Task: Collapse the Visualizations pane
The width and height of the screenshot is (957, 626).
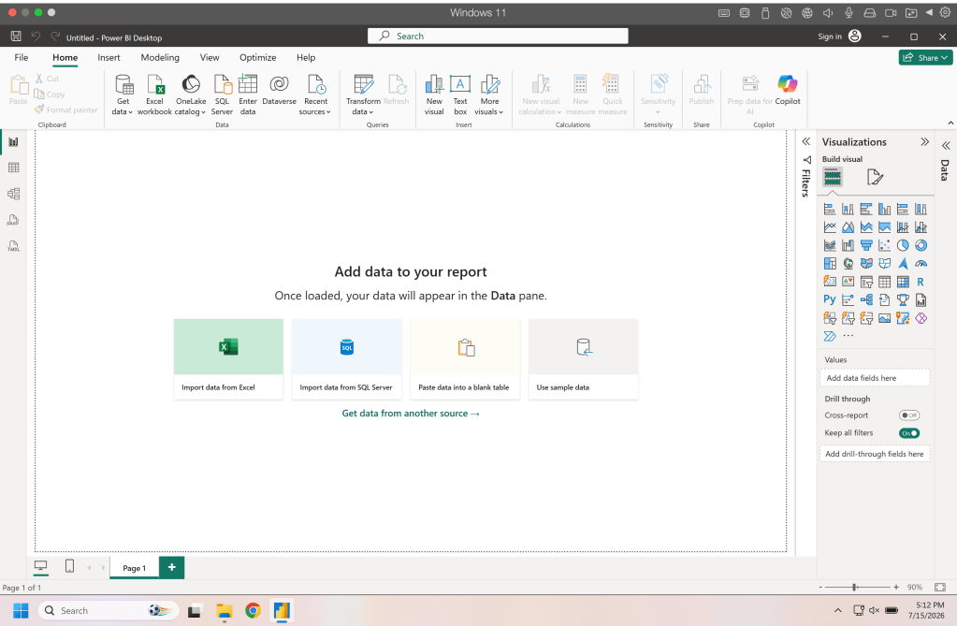Action: [924, 141]
